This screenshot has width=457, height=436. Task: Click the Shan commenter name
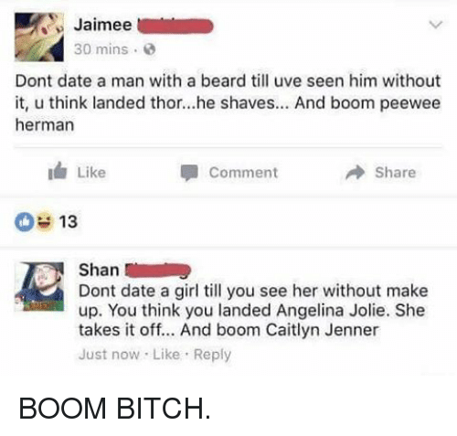99,270
